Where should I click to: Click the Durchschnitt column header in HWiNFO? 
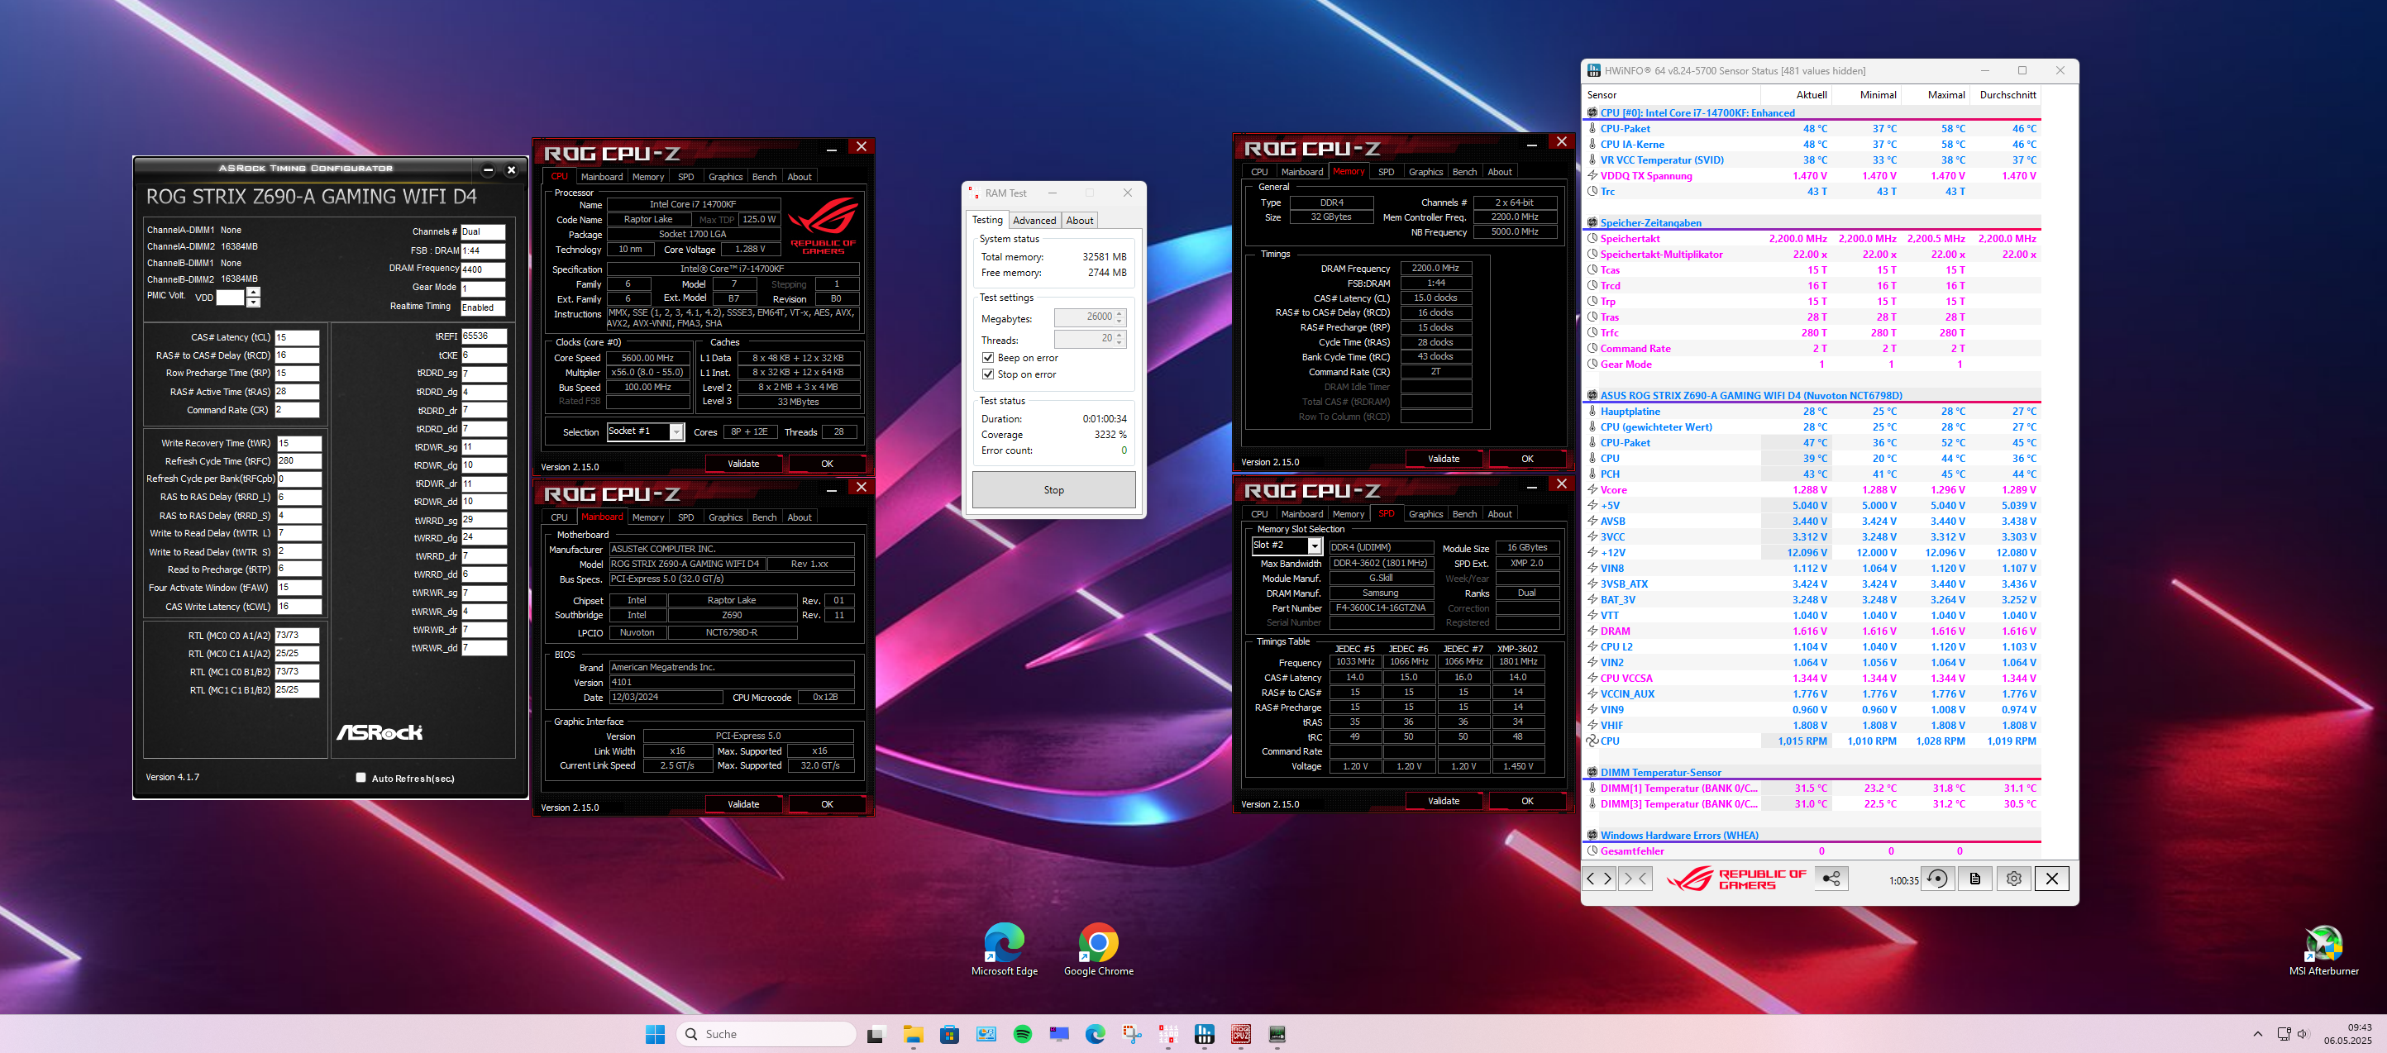click(x=2007, y=94)
